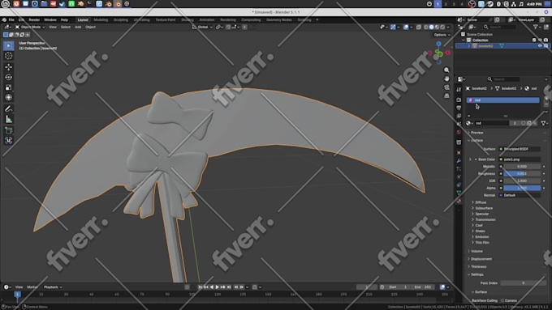Toggle the viewport overlays button
The width and height of the screenshot is (552, 310).
click(406, 27)
